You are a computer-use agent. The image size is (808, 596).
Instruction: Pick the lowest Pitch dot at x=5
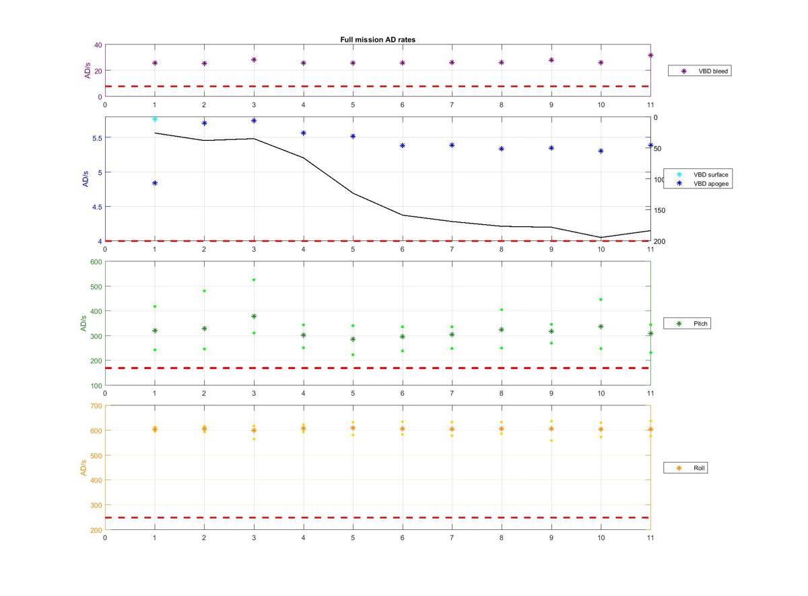click(x=353, y=355)
